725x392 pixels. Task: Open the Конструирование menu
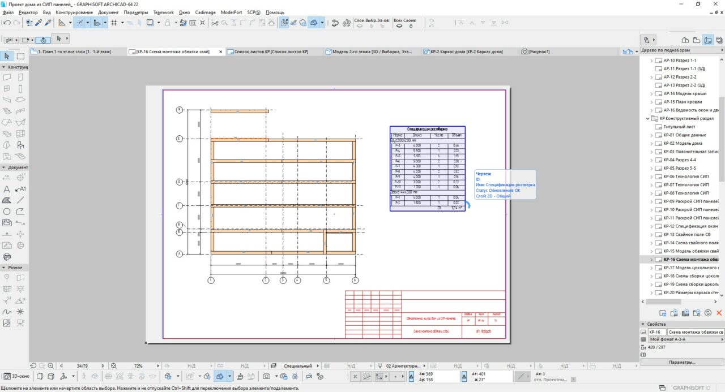click(x=74, y=12)
